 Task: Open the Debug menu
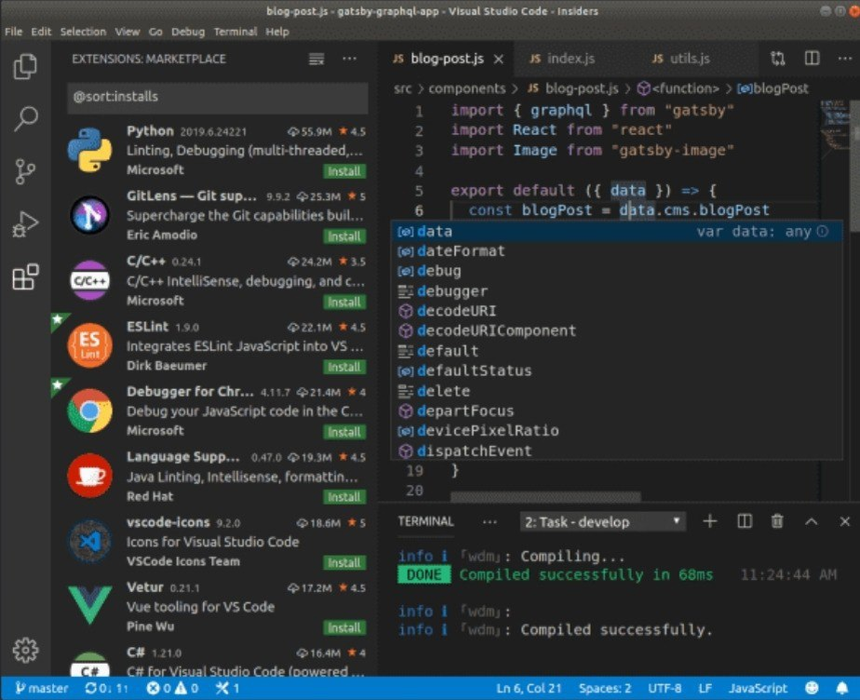188,32
